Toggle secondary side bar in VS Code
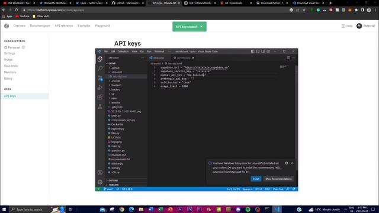This screenshot has width=379, height=213. pyautogui.click(x=263, y=51)
